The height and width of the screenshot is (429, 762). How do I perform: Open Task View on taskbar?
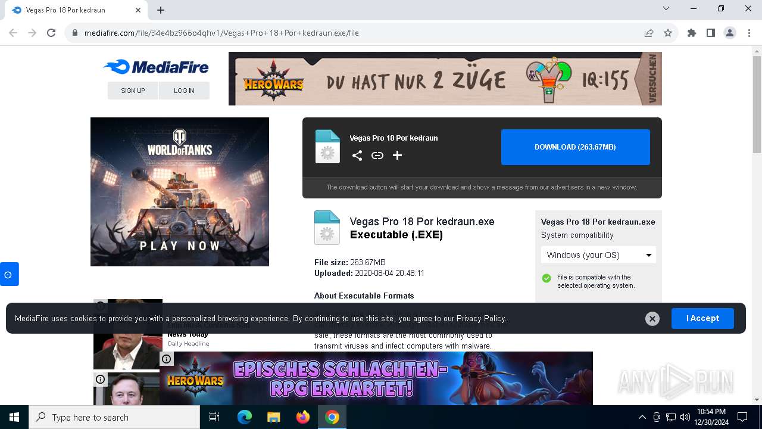point(214,417)
